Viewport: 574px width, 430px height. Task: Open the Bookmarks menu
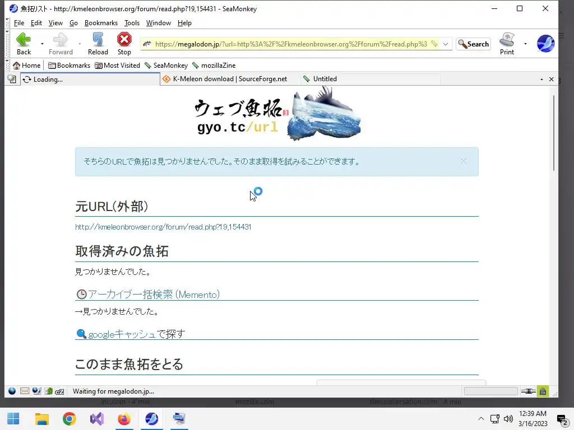[101, 22]
